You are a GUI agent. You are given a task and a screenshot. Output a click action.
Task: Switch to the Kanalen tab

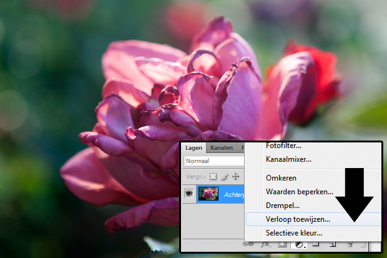[222, 148]
